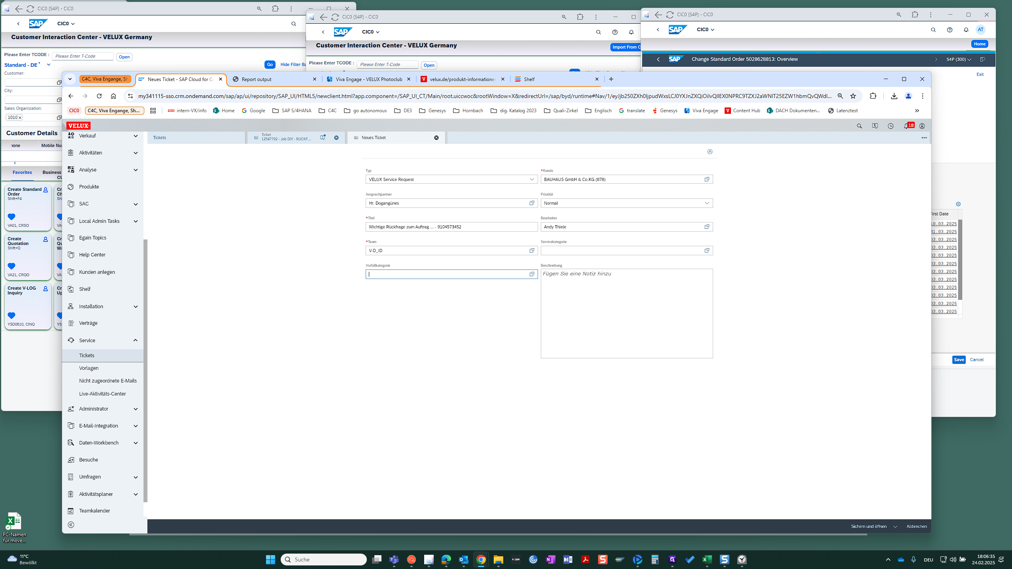Open Chrome downloads icon
1012x569 pixels.
click(894, 96)
